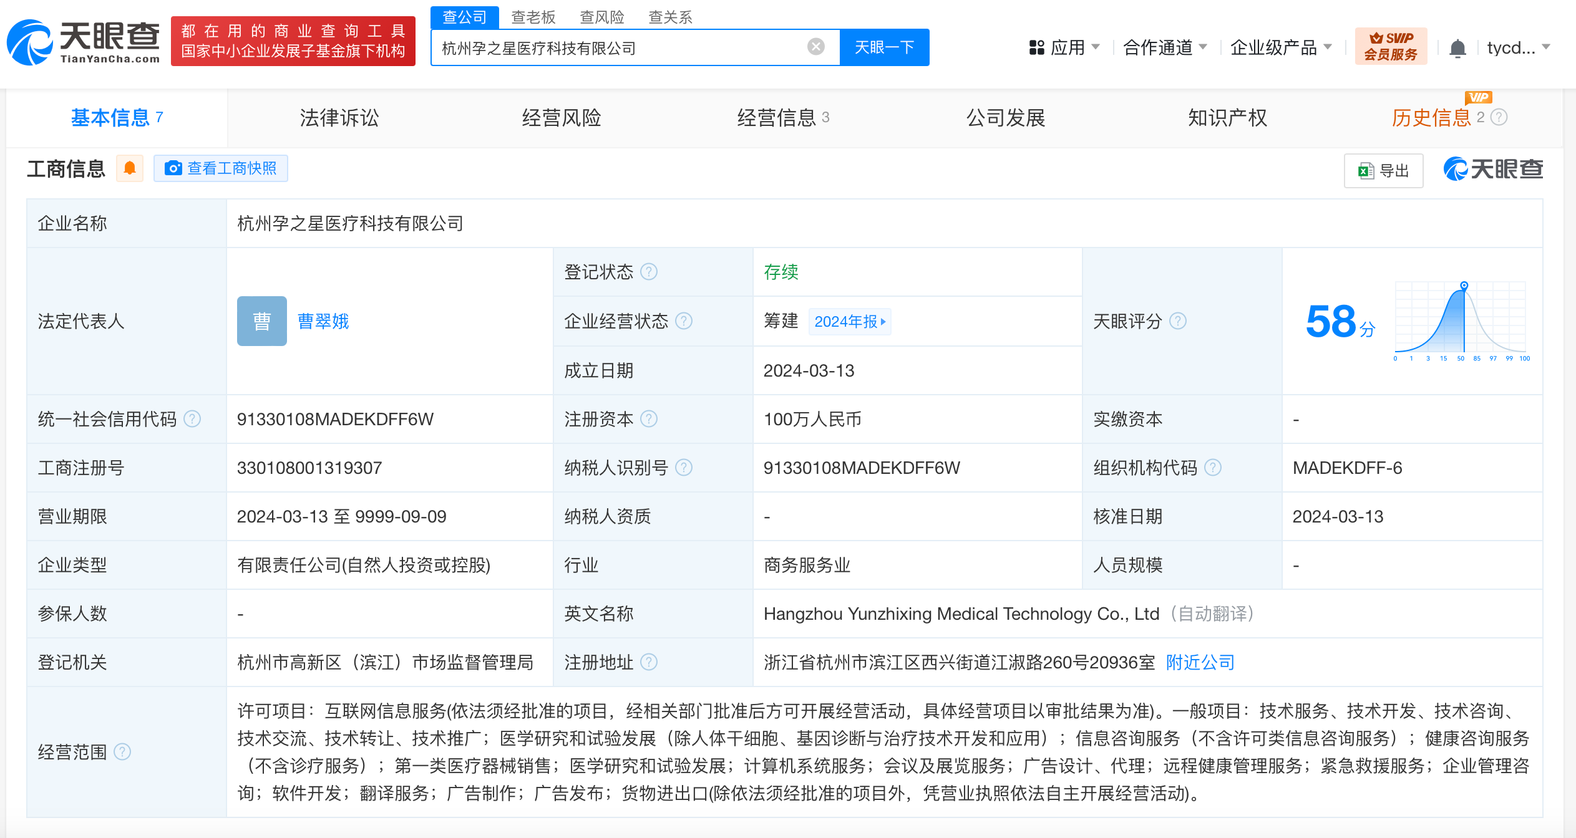Click the help icon next to 统一社会信用代码
Viewport: 1576px width, 838px height.
point(192,419)
